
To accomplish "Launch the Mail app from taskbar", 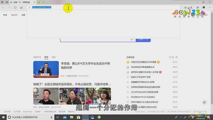I will coord(65,117).
